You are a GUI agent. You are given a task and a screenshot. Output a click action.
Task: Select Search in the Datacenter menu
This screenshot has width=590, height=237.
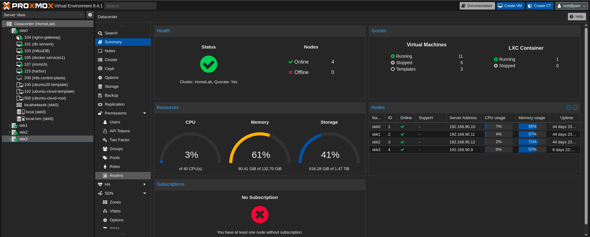[x=123, y=33]
